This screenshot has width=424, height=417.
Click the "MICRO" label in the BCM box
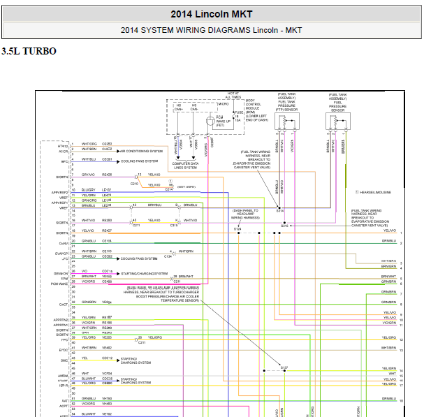point(224,104)
